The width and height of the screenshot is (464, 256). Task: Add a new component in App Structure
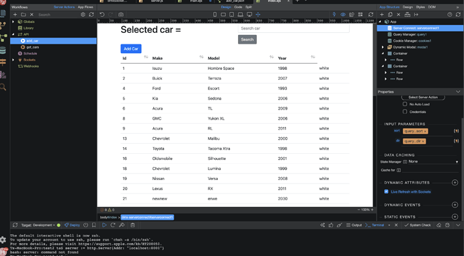pyautogui.click(x=382, y=15)
